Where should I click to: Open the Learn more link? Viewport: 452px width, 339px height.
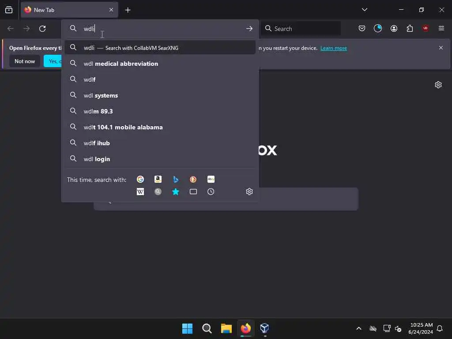coord(334,48)
